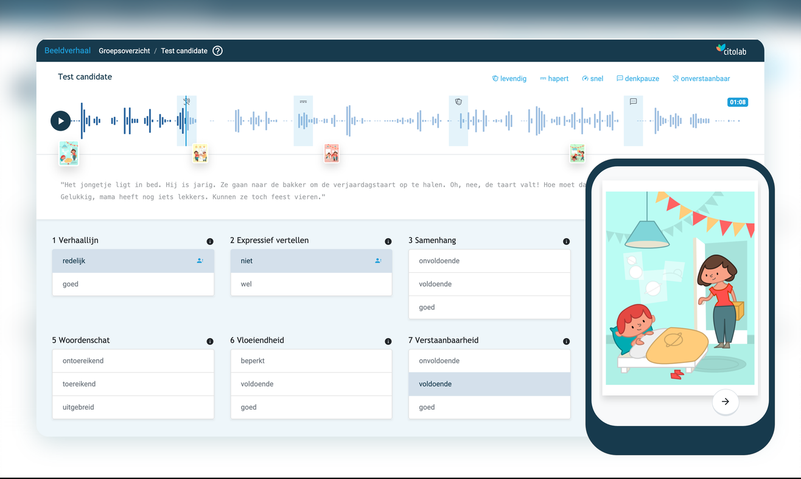Image resolution: width=801 pixels, height=479 pixels.
Task: Go to next story picture arrow
Action: point(725,401)
